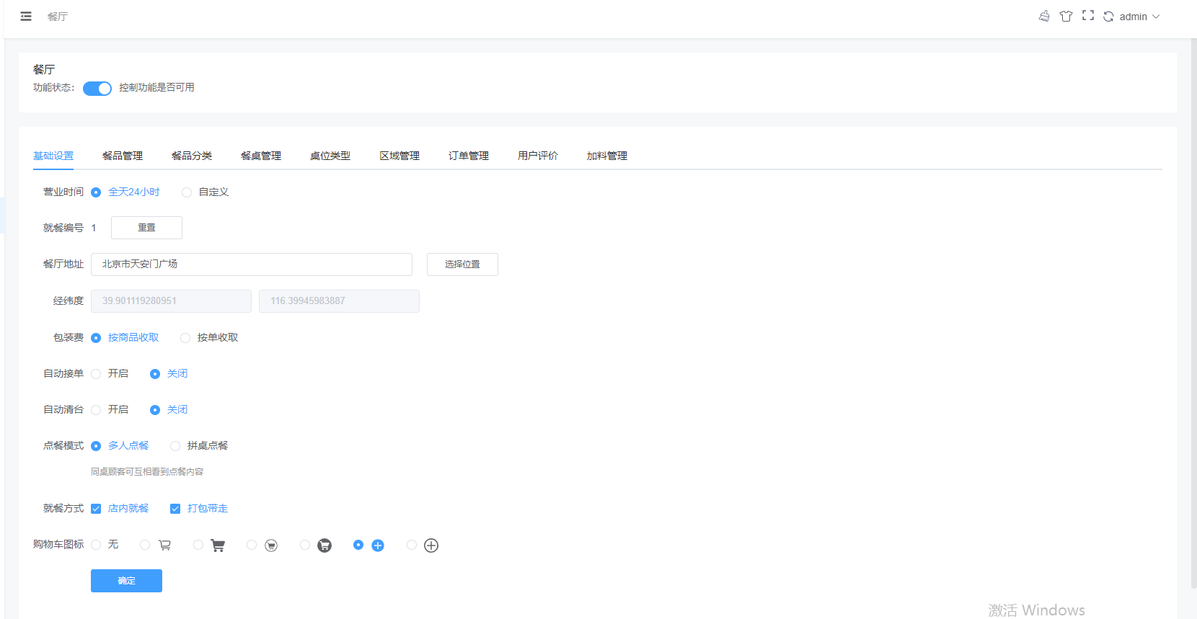The height and width of the screenshot is (619, 1197).
Task: Toggle fullscreen mode icon
Action: [x=1088, y=16]
